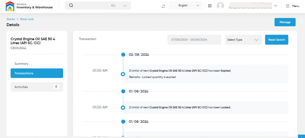Select the Transactions tab
Image resolution: width=305 pixels, height=138 pixels.
tap(37, 73)
